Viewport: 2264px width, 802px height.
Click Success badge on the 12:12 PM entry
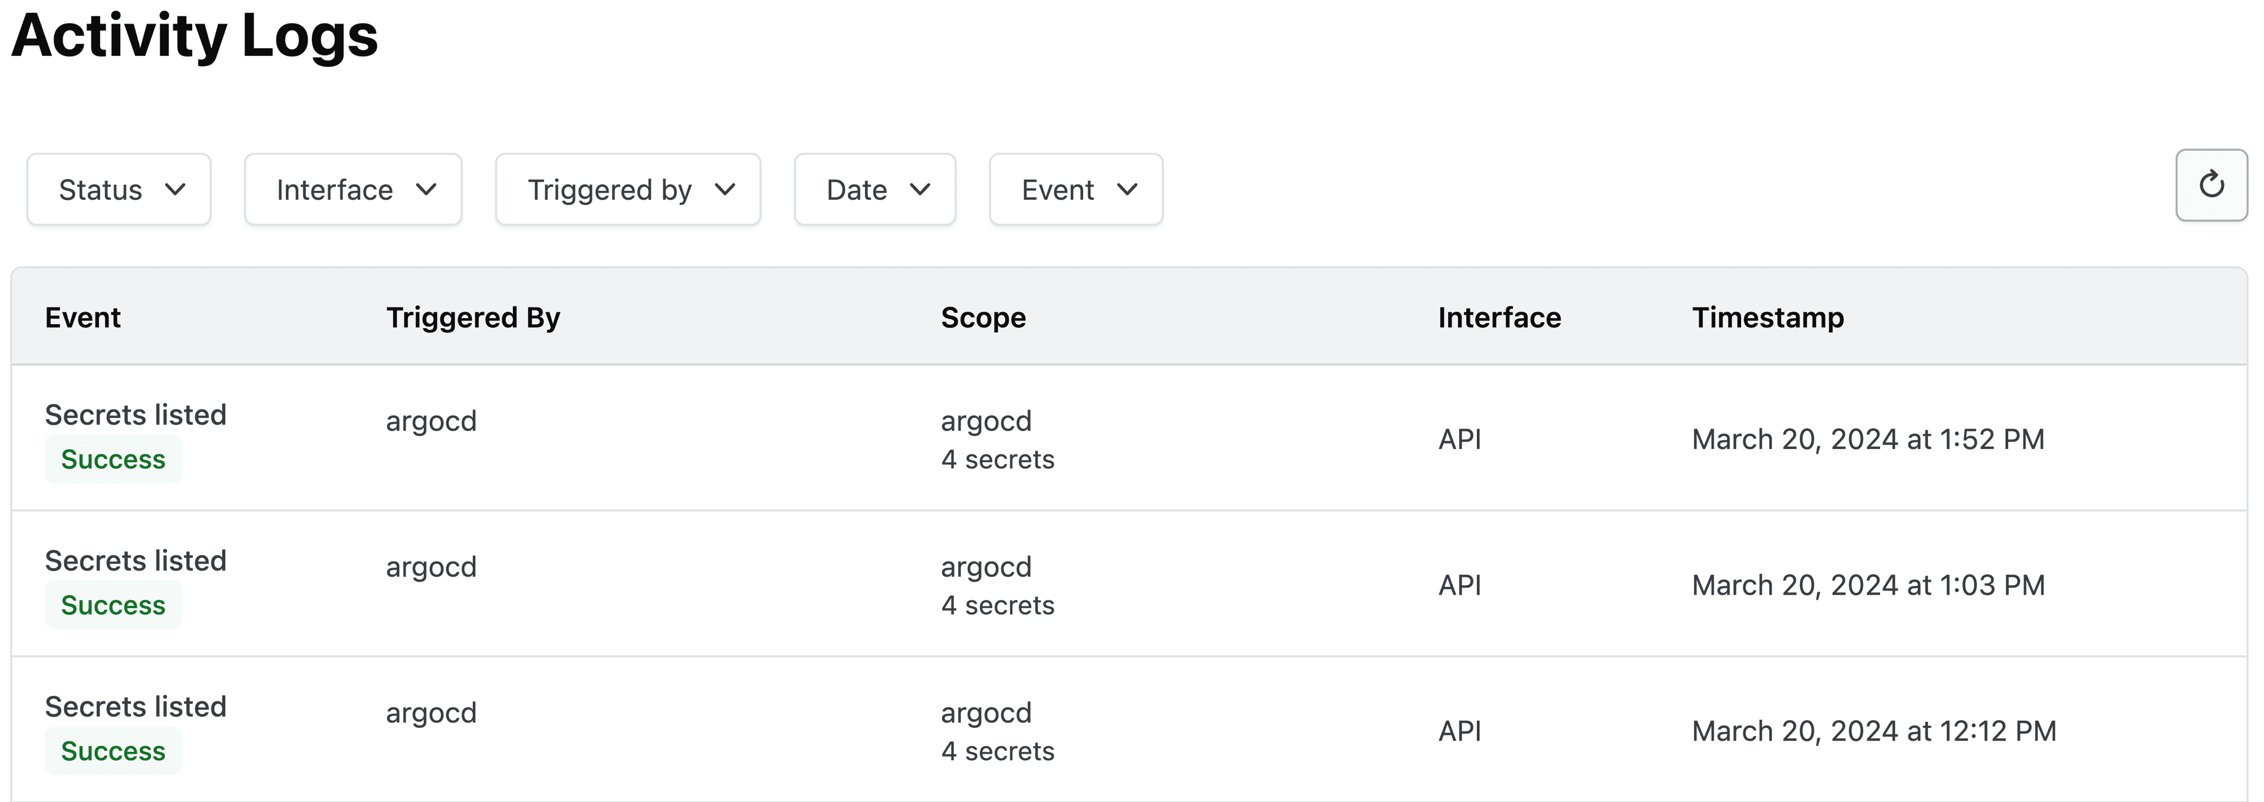click(113, 751)
